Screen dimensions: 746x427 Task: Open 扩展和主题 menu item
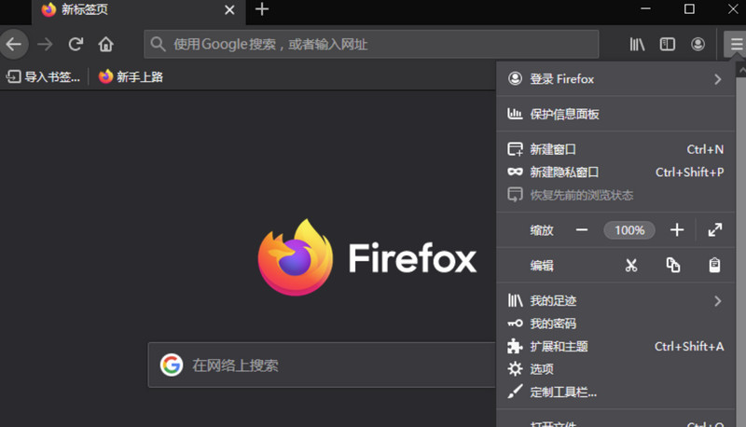615,346
